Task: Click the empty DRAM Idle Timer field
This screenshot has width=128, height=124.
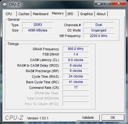Action: 76,93
